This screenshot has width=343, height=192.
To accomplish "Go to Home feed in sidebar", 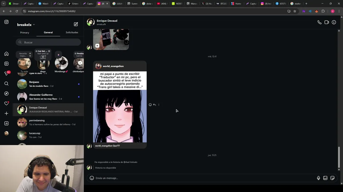I will tap(6, 54).
